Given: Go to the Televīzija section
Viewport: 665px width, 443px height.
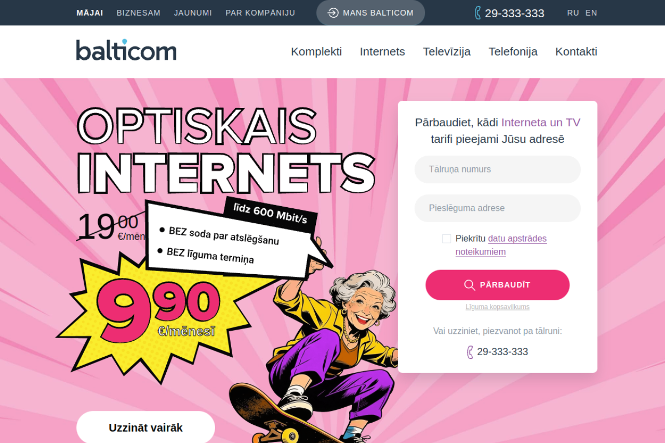Looking at the screenshot, I should [x=447, y=51].
